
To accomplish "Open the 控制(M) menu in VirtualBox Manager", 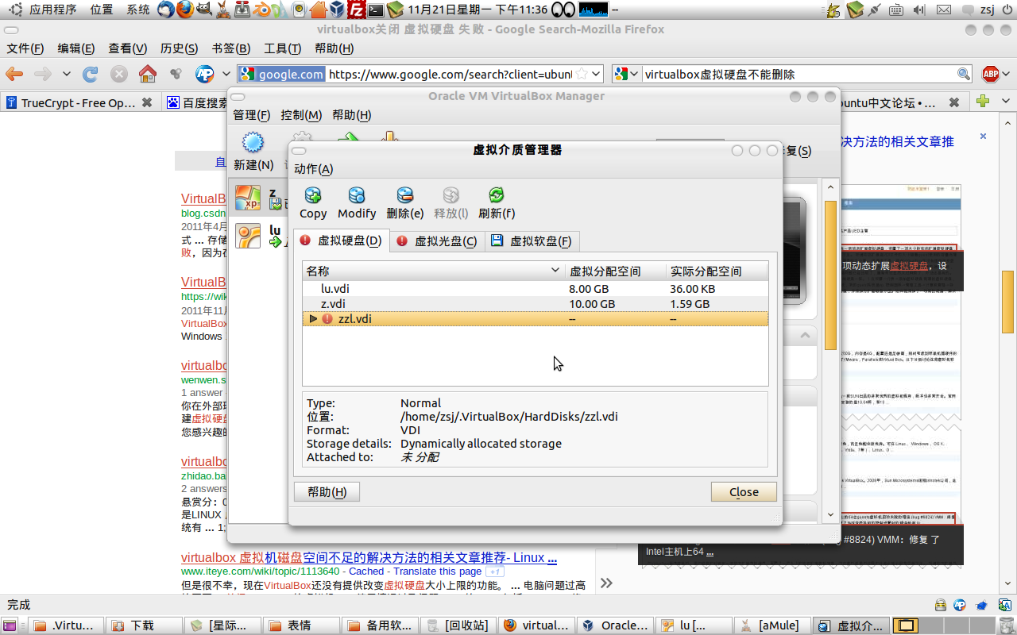I will click(x=301, y=115).
